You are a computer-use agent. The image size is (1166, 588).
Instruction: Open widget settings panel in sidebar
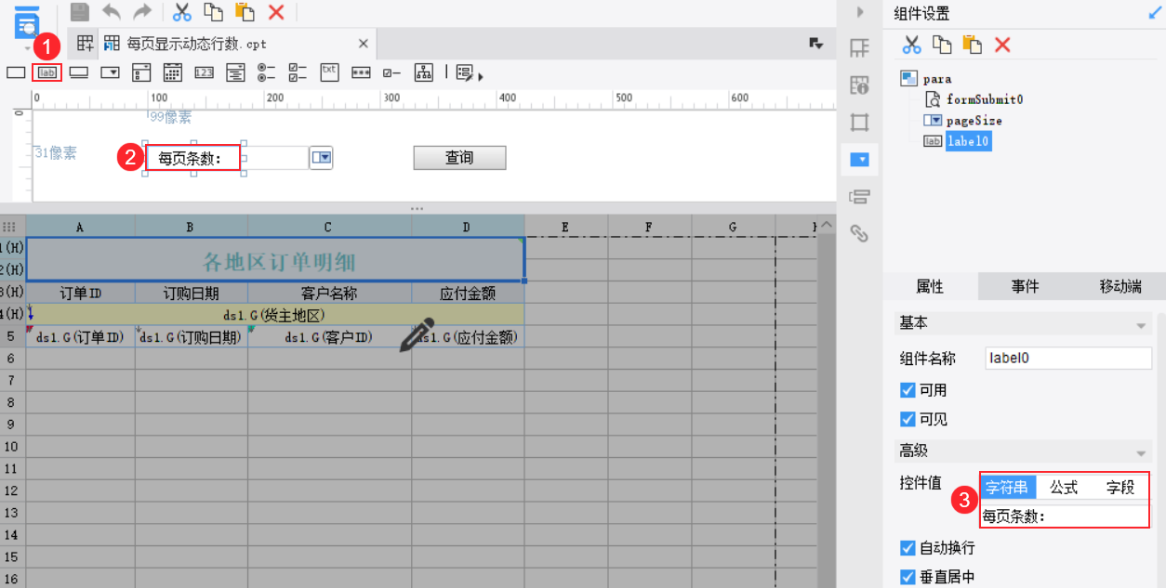click(859, 160)
